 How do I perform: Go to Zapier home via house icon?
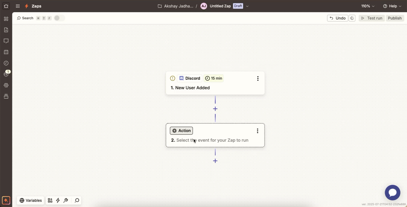coord(6,6)
